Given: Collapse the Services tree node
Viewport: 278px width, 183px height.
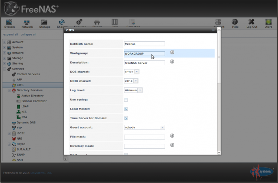Looking at the screenshot, I should click(x=5, y=69).
